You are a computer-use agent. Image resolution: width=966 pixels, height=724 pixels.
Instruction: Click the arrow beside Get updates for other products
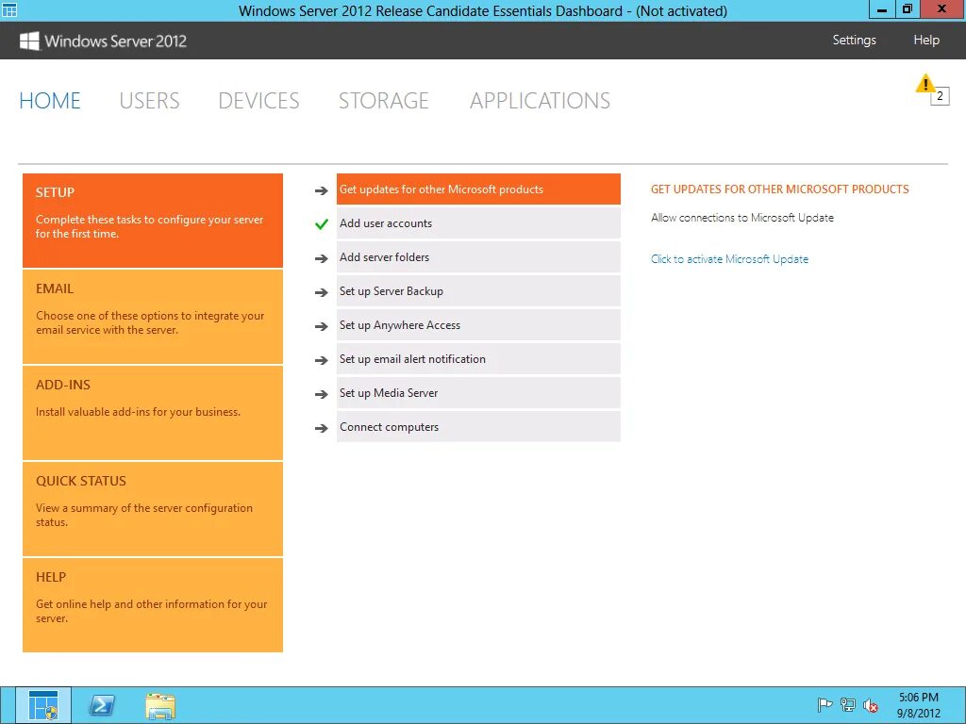coord(321,190)
